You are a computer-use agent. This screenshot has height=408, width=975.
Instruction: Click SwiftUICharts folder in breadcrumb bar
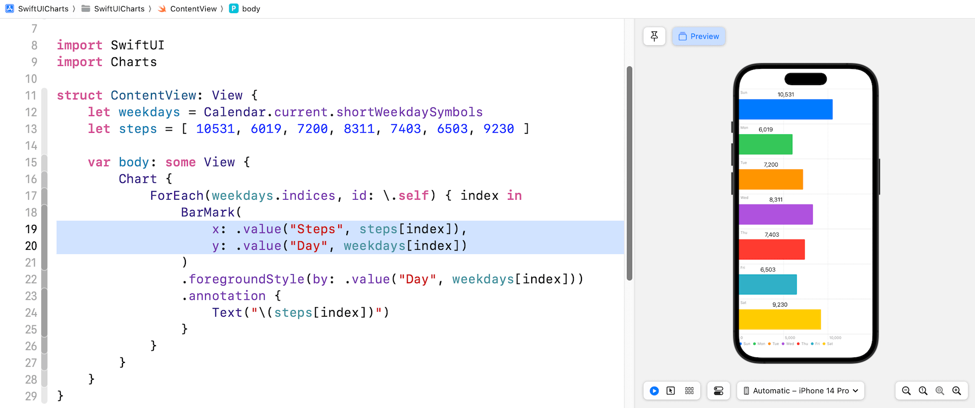(113, 9)
